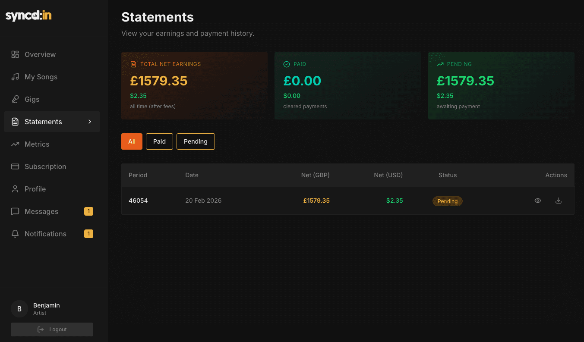Click the Pending card £1579.35 amount
This screenshot has height=342, width=584.
465,81
